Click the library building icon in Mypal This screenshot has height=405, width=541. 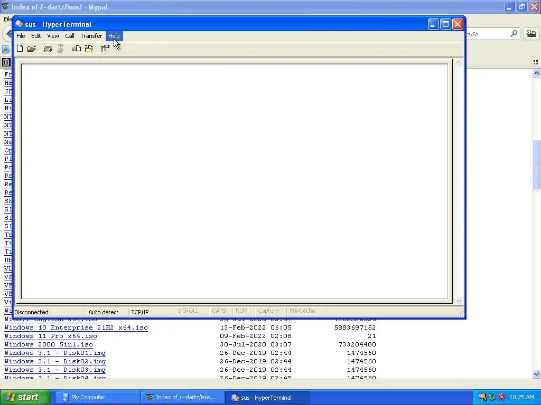[6, 62]
